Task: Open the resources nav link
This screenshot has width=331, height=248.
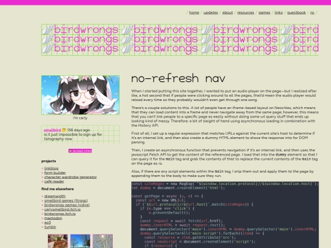Action: tap(246, 13)
